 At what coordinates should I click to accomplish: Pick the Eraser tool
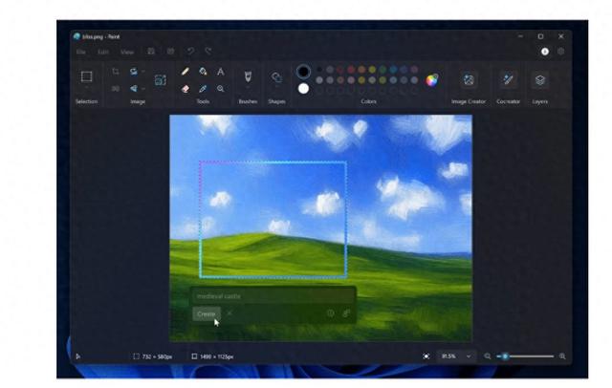(x=186, y=88)
